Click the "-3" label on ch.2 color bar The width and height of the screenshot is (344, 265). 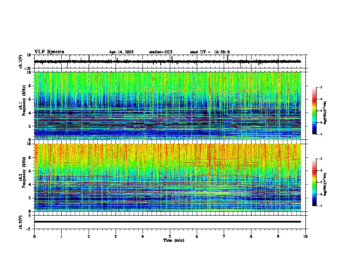[x=320, y=159]
